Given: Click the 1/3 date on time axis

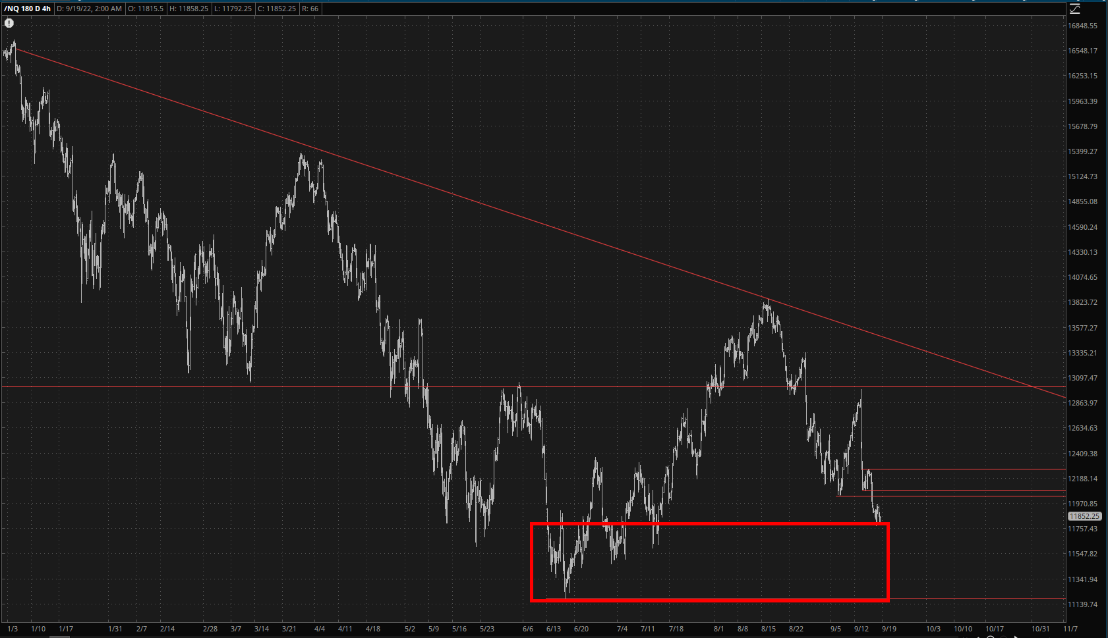Looking at the screenshot, I should [13, 629].
